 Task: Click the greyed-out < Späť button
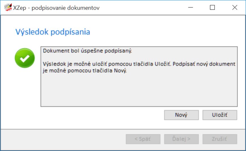point(143,139)
